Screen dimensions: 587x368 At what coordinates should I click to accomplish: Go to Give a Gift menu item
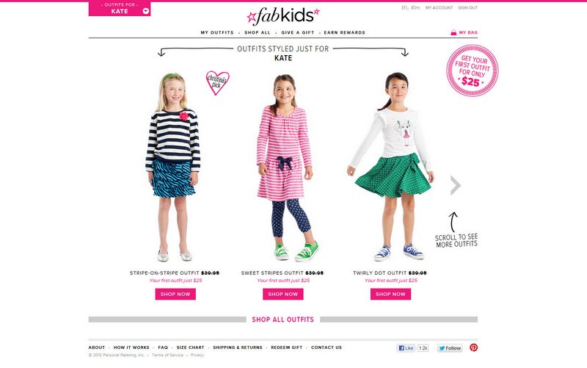(x=298, y=32)
